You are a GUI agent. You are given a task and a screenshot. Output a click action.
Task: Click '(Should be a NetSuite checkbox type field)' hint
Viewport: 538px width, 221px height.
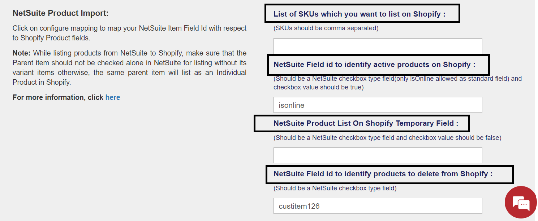click(335, 188)
